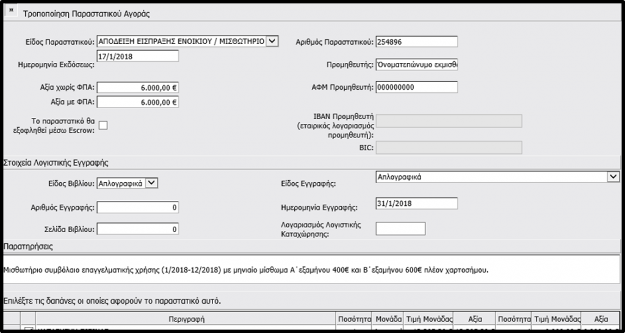Click the Ημερομηνία Εγγραφής date field
This screenshot has width=625, height=333.
416,203
